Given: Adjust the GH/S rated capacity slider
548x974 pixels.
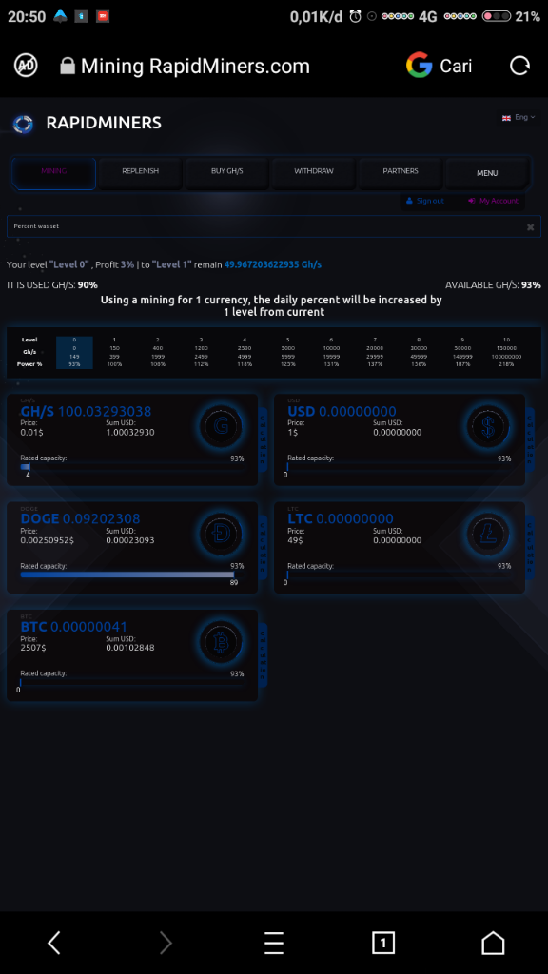Looking at the screenshot, I should tap(131, 466).
